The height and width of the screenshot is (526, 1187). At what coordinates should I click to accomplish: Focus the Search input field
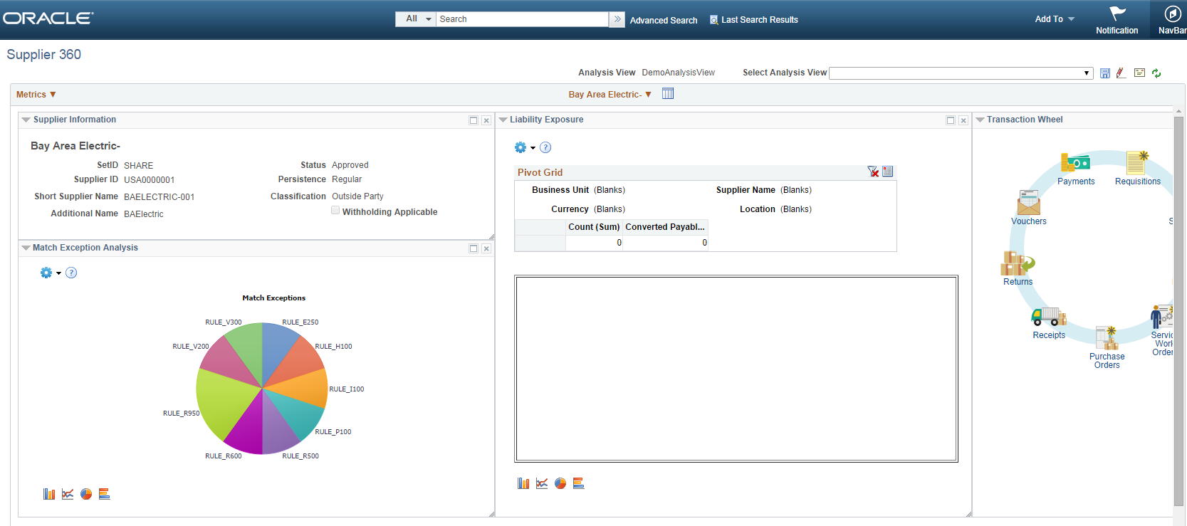pyautogui.click(x=522, y=19)
